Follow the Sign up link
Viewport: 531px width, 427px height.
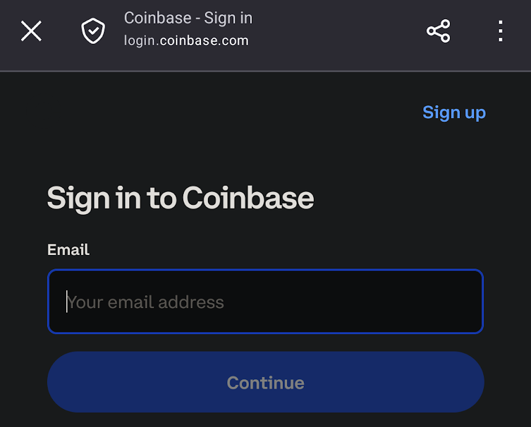454,113
